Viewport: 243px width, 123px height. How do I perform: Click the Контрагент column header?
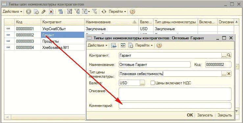point(62,22)
